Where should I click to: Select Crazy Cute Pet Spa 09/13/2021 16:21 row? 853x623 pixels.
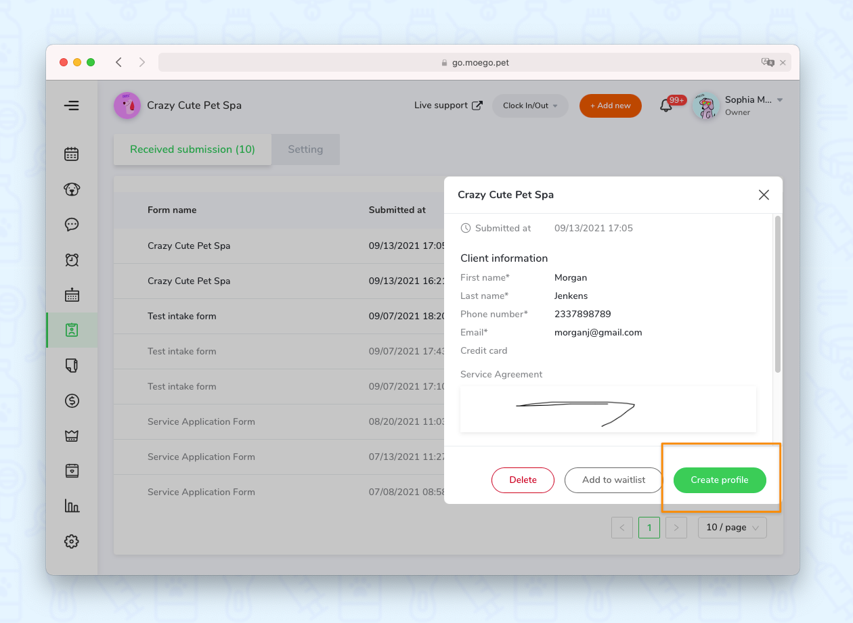[279, 281]
